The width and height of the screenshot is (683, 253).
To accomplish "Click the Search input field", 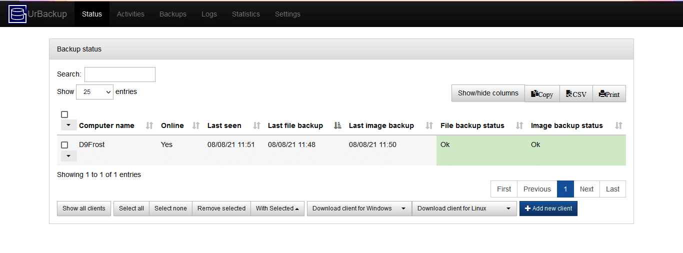I will pos(120,74).
